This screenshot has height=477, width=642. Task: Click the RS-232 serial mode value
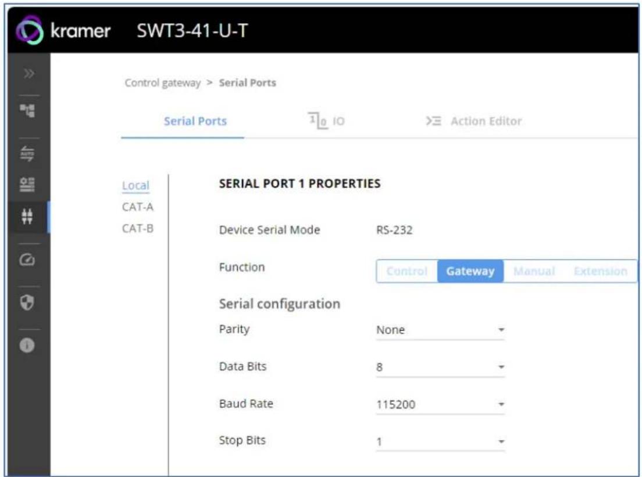click(394, 230)
